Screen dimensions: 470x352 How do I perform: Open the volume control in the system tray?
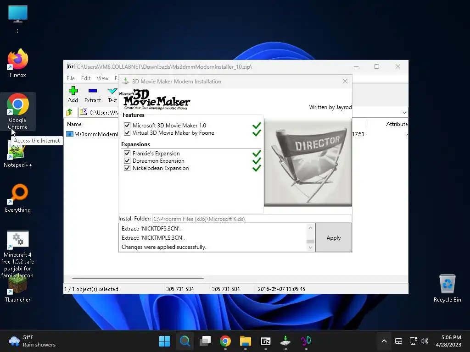tap(425, 341)
